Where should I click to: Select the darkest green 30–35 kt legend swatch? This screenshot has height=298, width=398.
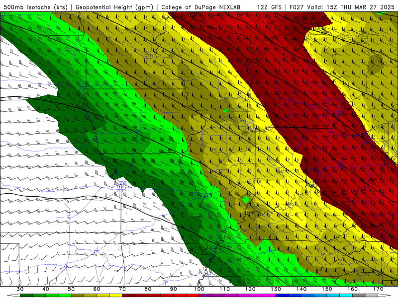coord(26,296)
